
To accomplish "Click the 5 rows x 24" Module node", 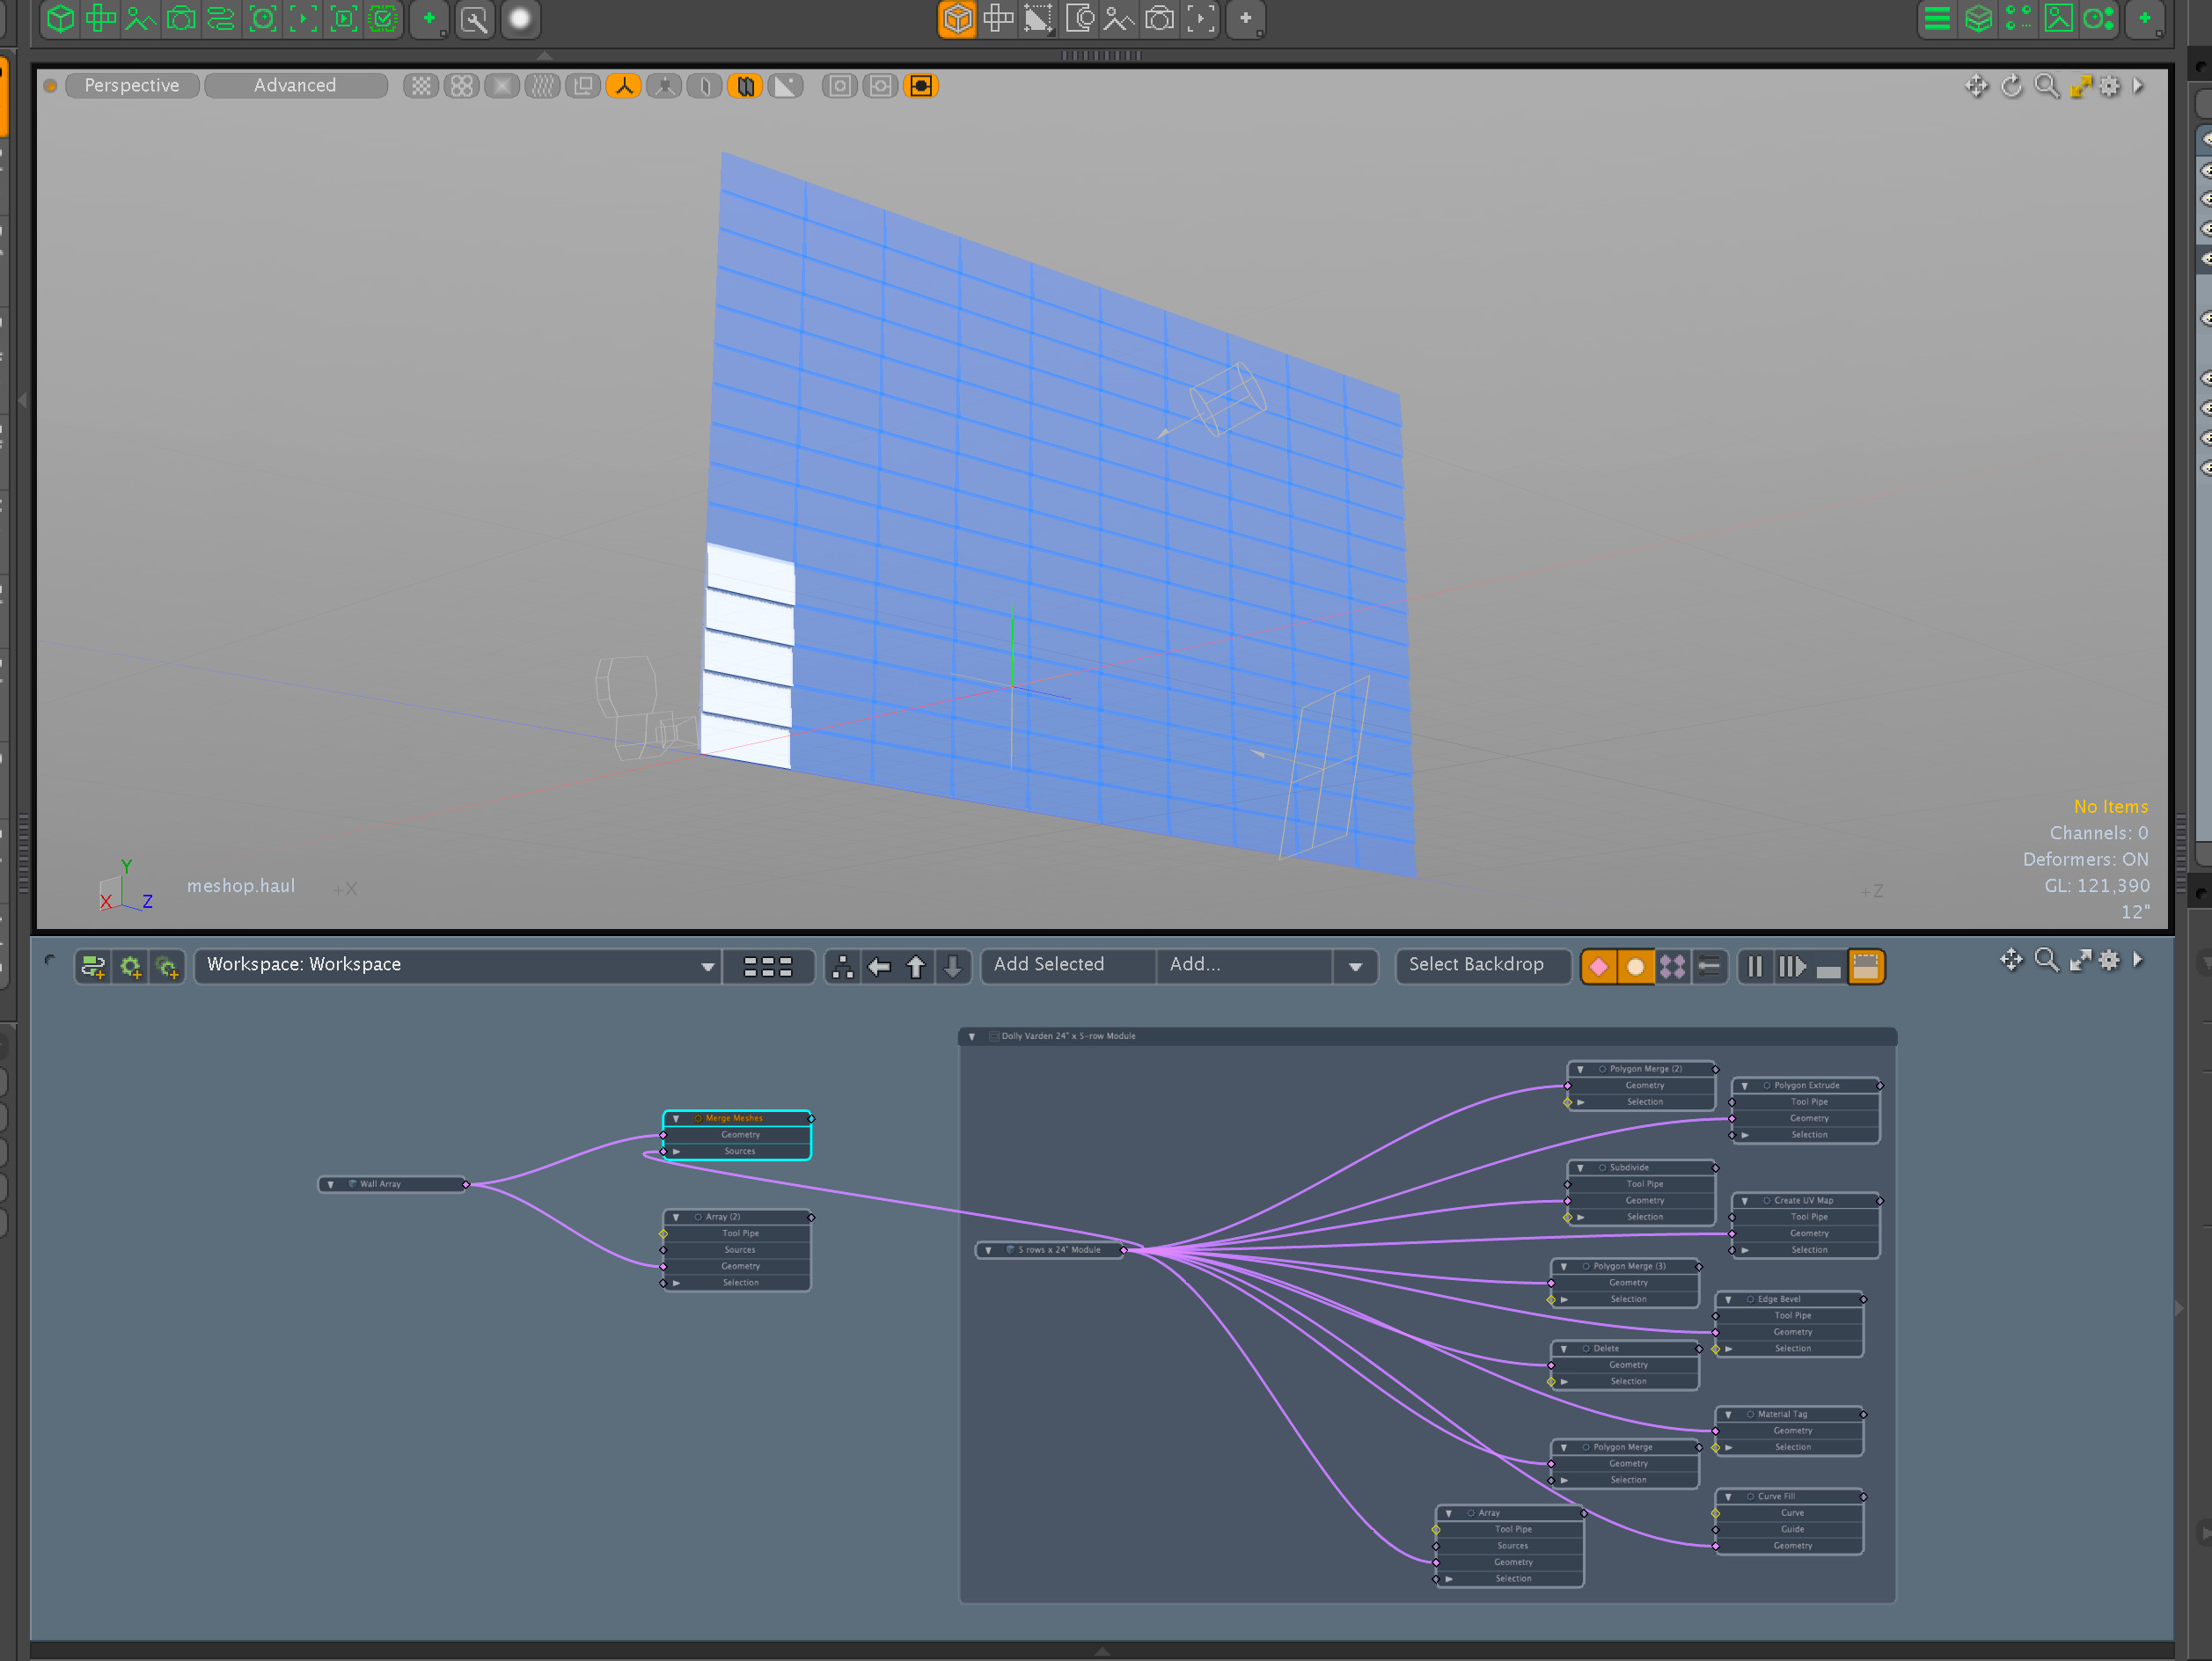I will click(1050, 1249).
